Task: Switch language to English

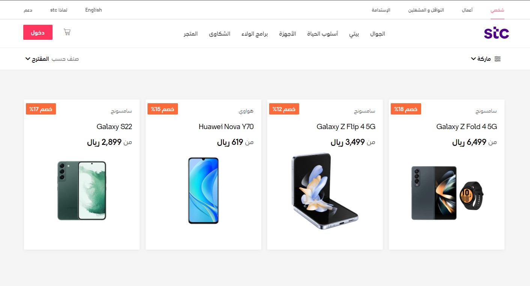Action: click(93, 10)
